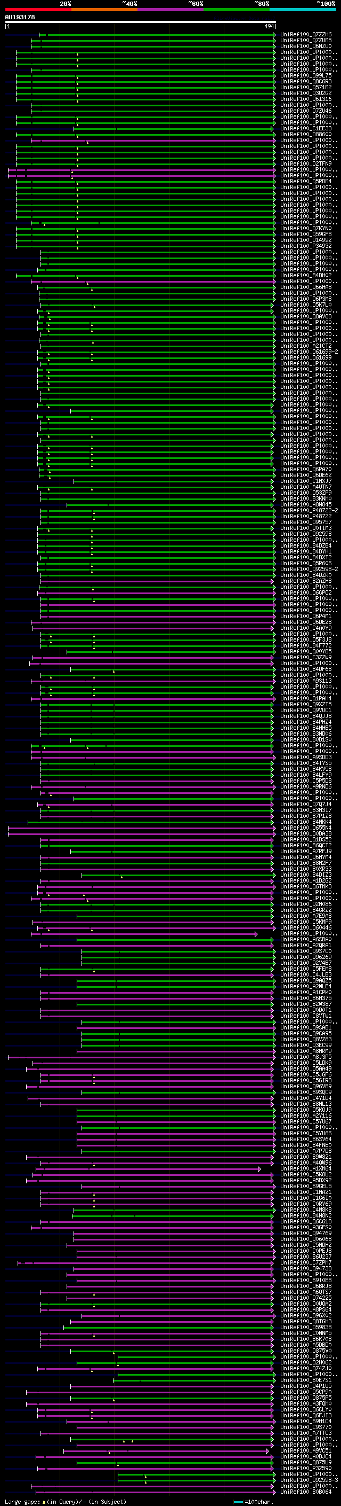Open entry UniRef100_Q53ZP9
Viewport: 341px width, 1506px height.
tap(306, 493)
